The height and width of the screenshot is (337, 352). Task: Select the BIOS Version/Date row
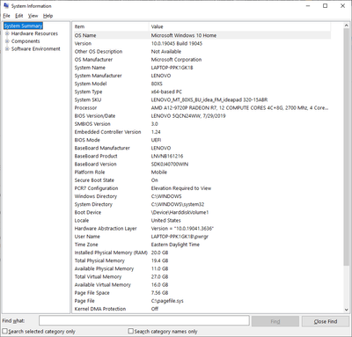coord(202,116)
